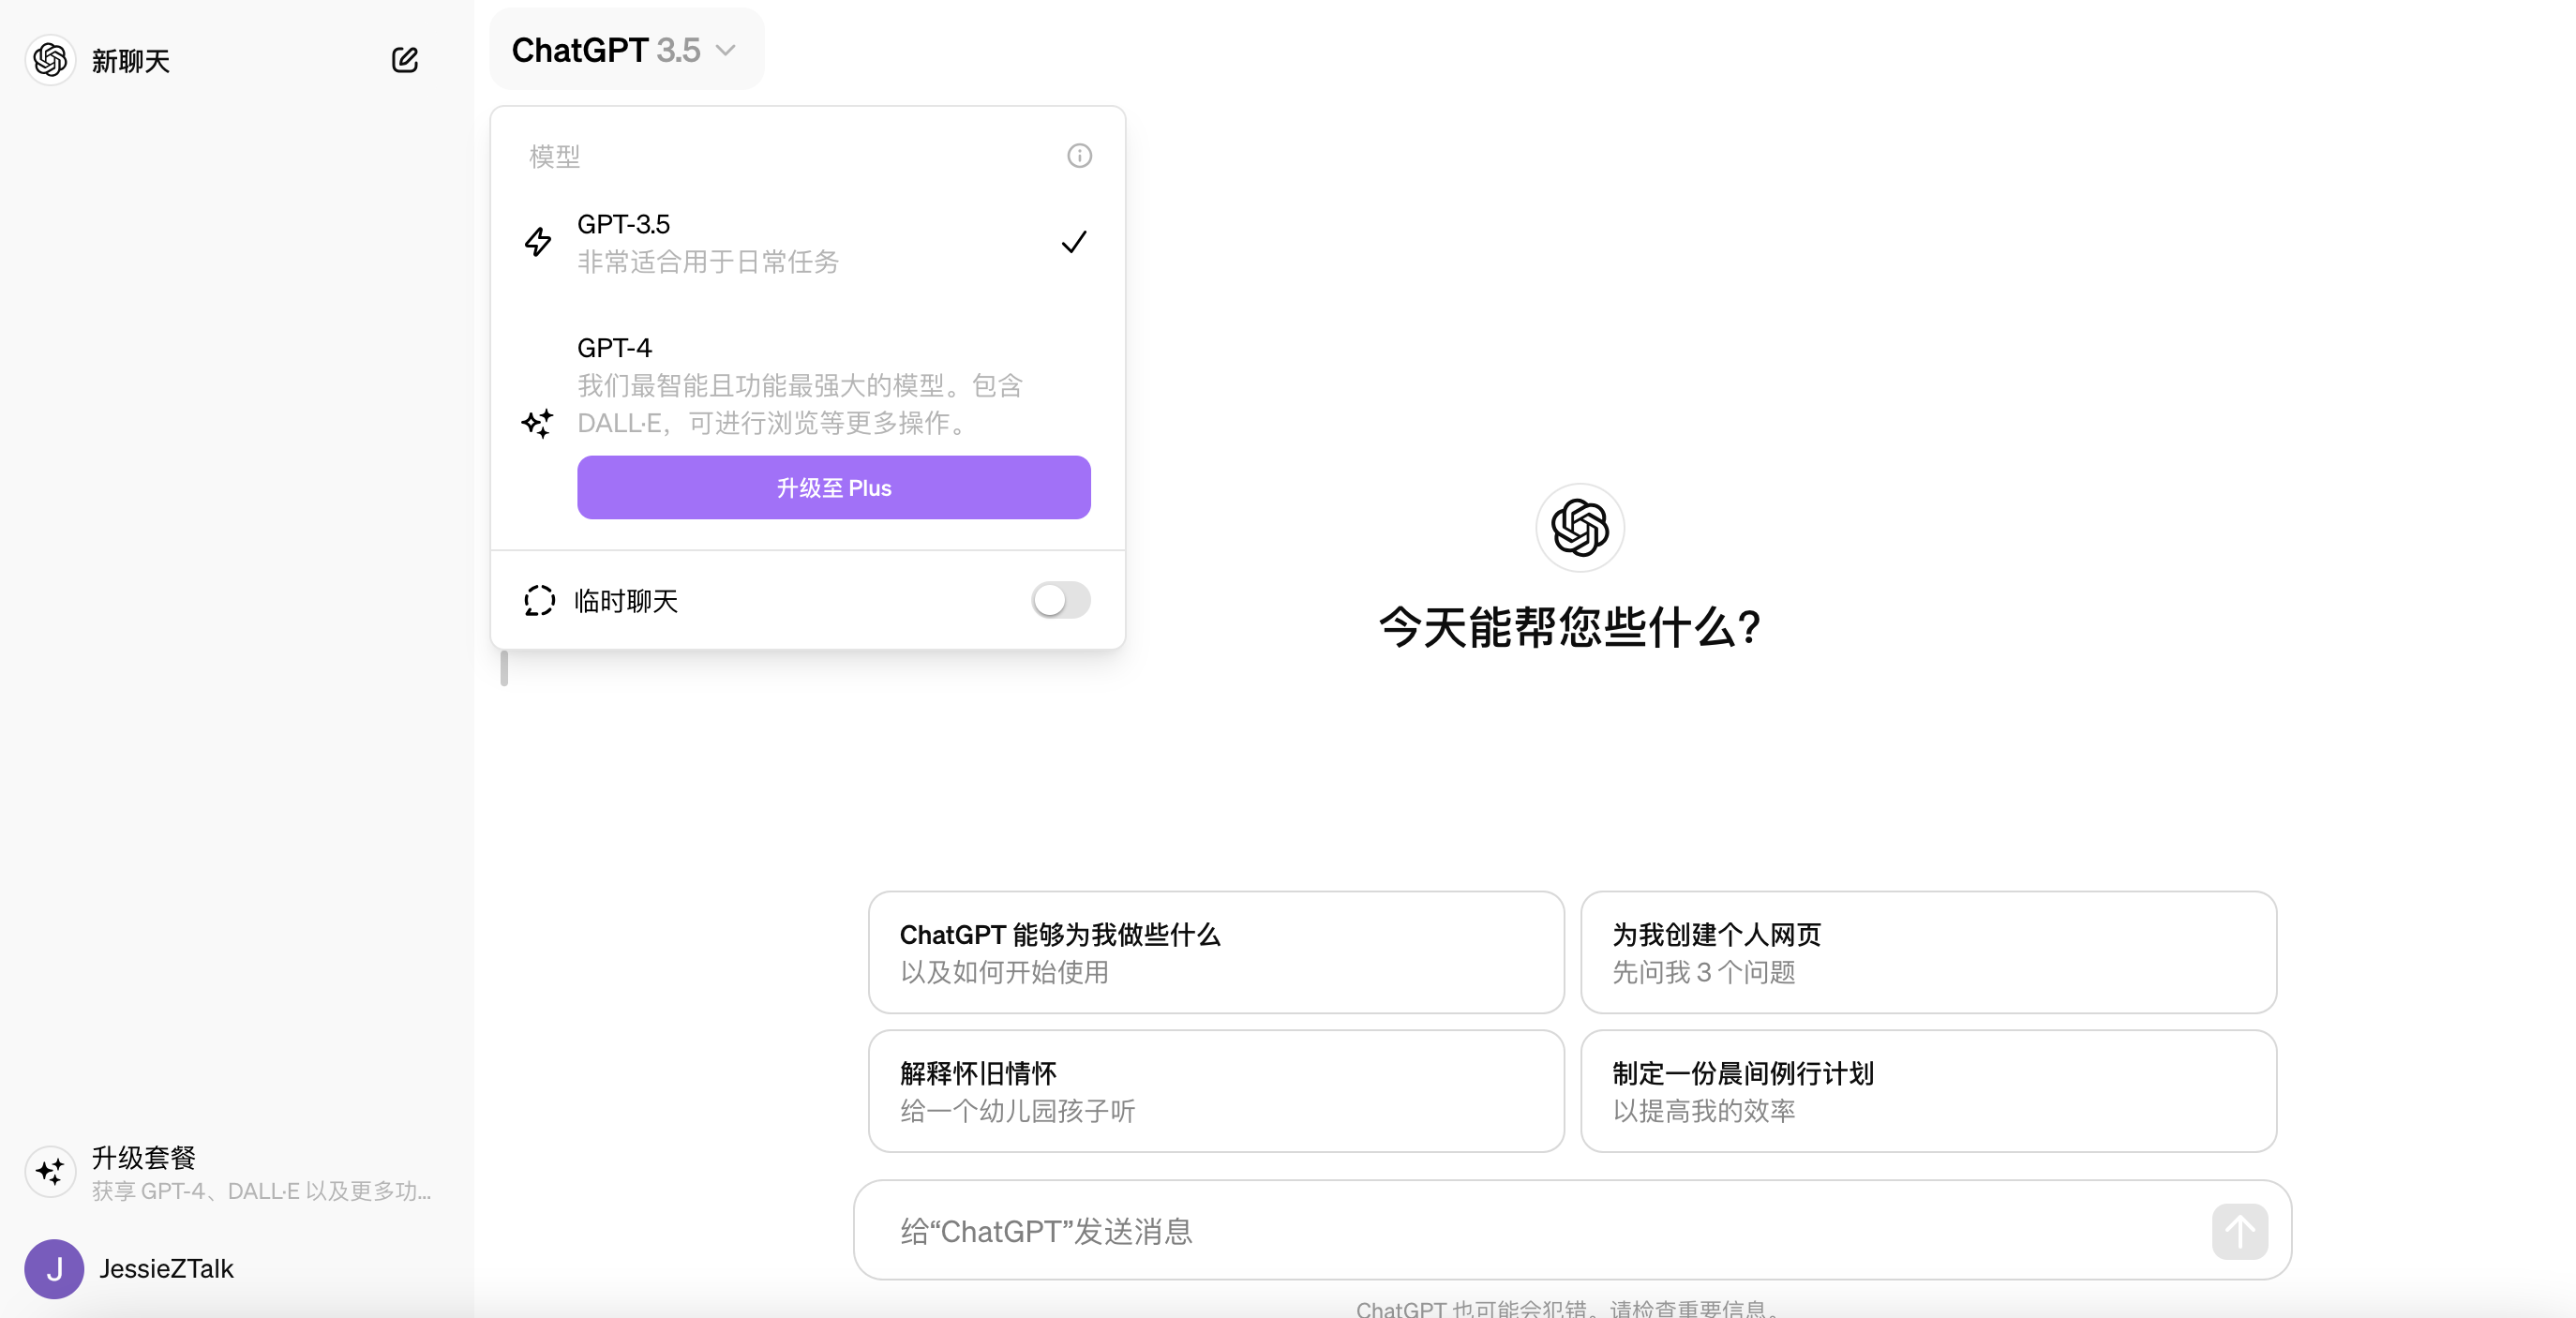Viewport: 2576px width, 1318px height.
Task: Click the new chat compose pencil icon
Action: coord(404,60)
